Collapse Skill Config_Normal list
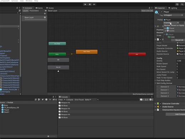Image resolution: width=185 pixels, height=139 pixels. tap(155, 83)
